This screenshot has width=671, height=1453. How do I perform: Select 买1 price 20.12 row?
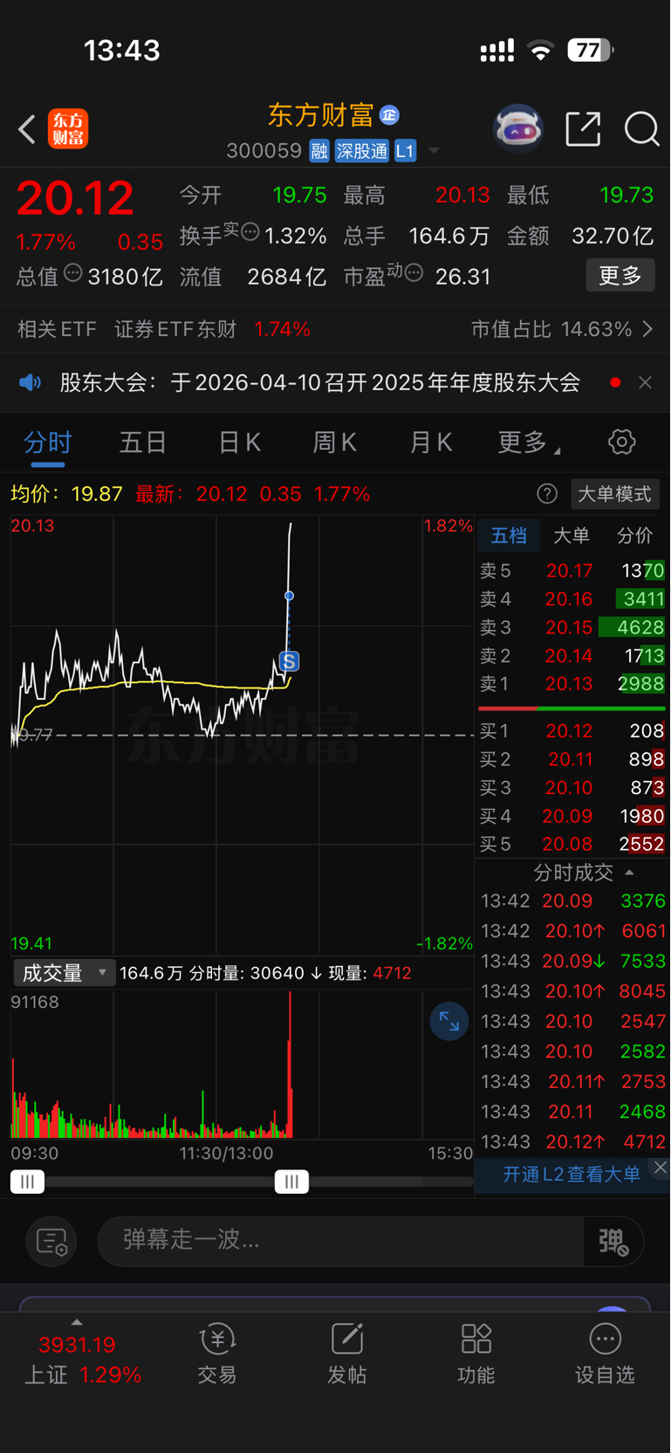click(572, 730)
